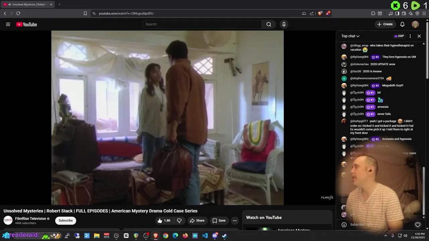Click the '2020 UPDATE wow' message by @chrismartau
The height and width of the screenshot is (241, 429).
point(383,64)
